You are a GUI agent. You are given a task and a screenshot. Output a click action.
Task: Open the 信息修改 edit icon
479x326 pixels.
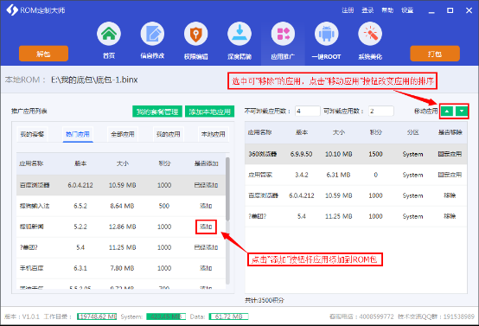pos(152,34)
